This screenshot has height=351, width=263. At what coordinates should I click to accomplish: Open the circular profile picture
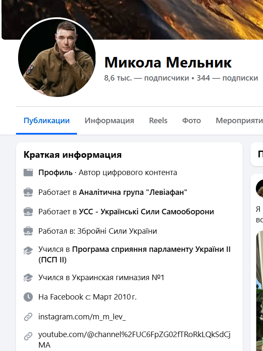tap(57, 58)
